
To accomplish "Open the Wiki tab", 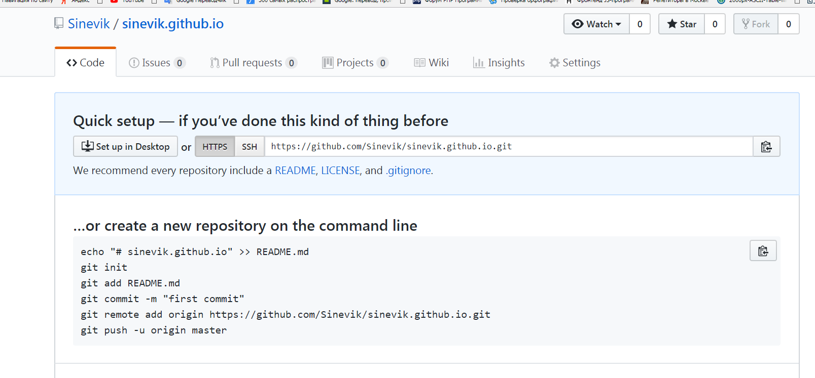I will coord(432,63).
